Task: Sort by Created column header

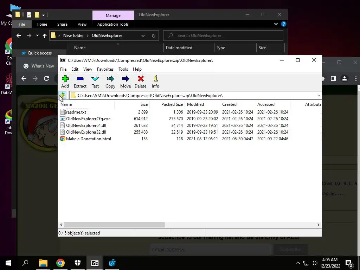Action: pyautogui.click(x=238, y=104)
